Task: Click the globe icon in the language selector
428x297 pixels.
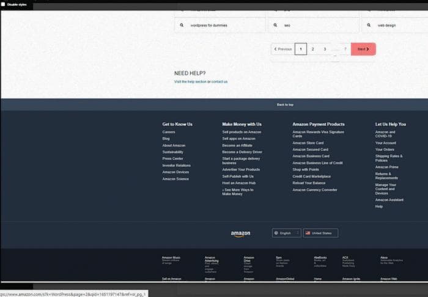Action: [x=277, y=233]
